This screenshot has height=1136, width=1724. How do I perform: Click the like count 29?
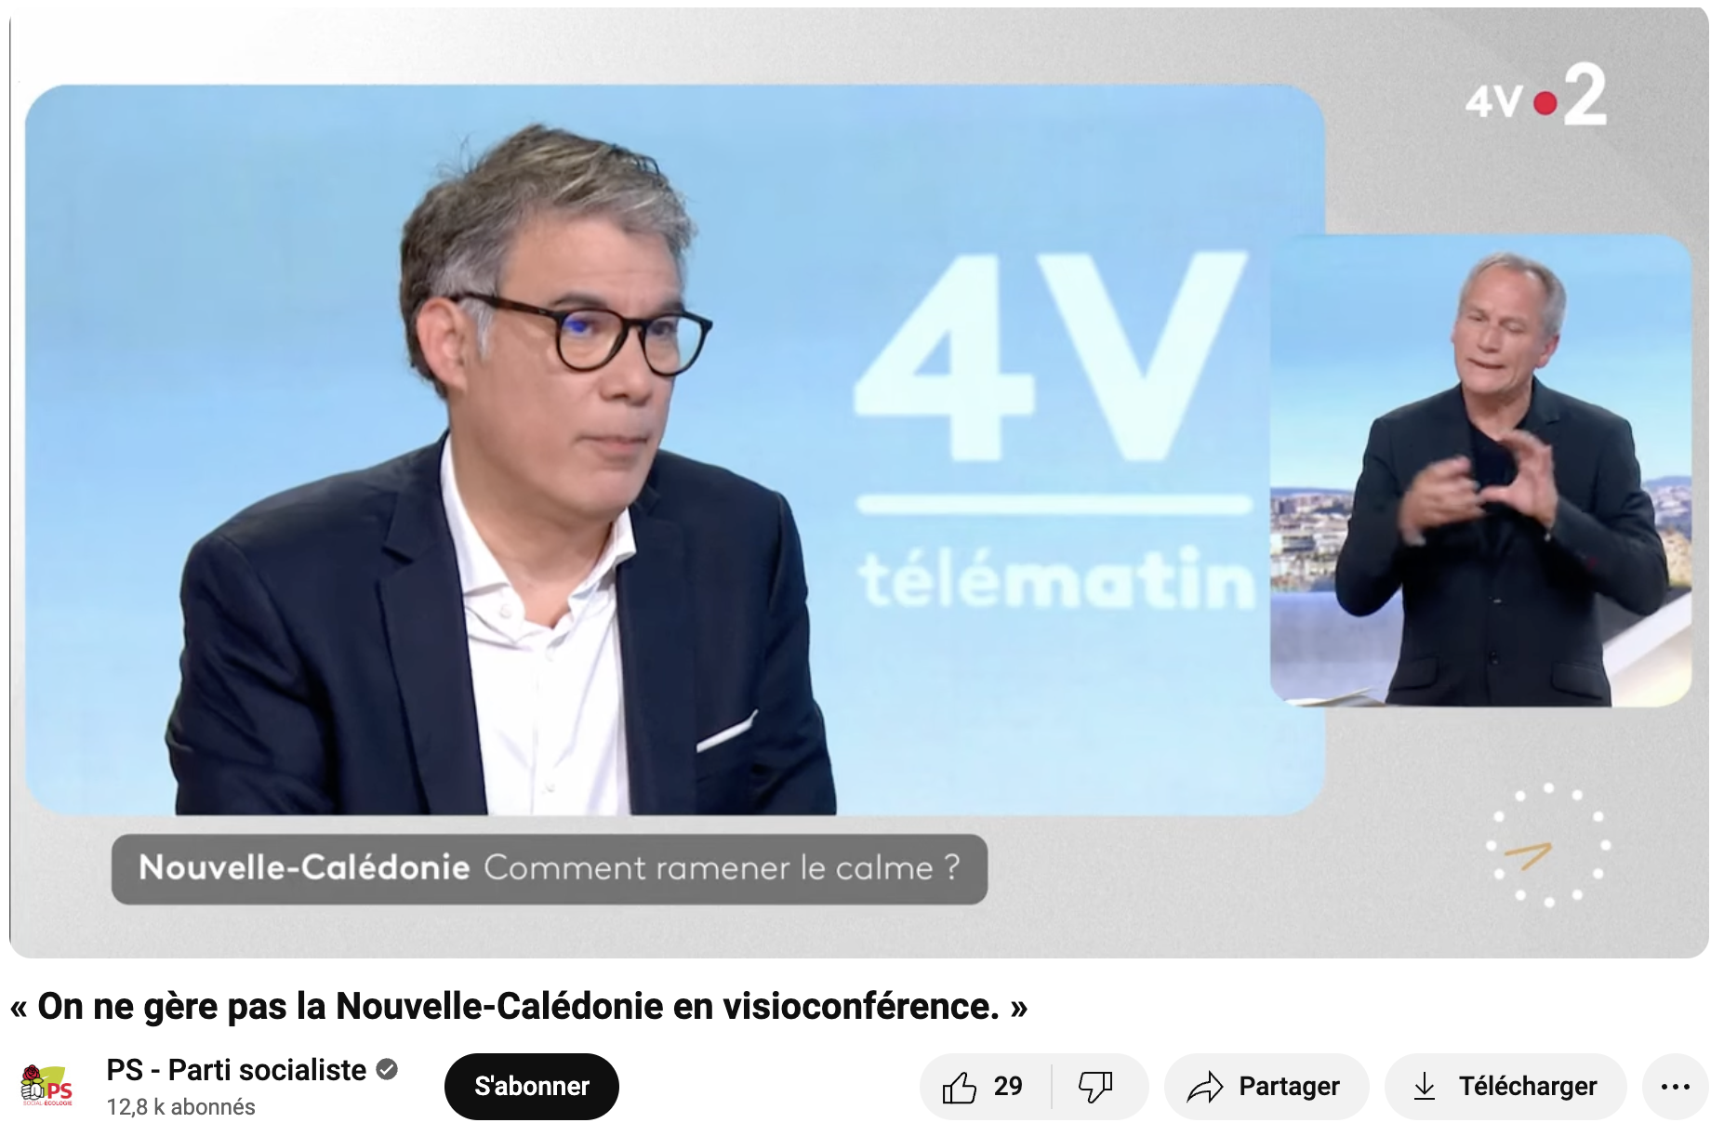coord(1008,1087)
